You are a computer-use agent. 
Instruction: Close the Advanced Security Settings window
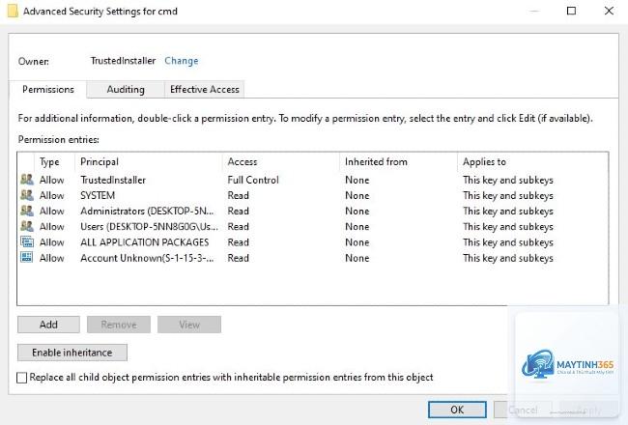(609, 11)
